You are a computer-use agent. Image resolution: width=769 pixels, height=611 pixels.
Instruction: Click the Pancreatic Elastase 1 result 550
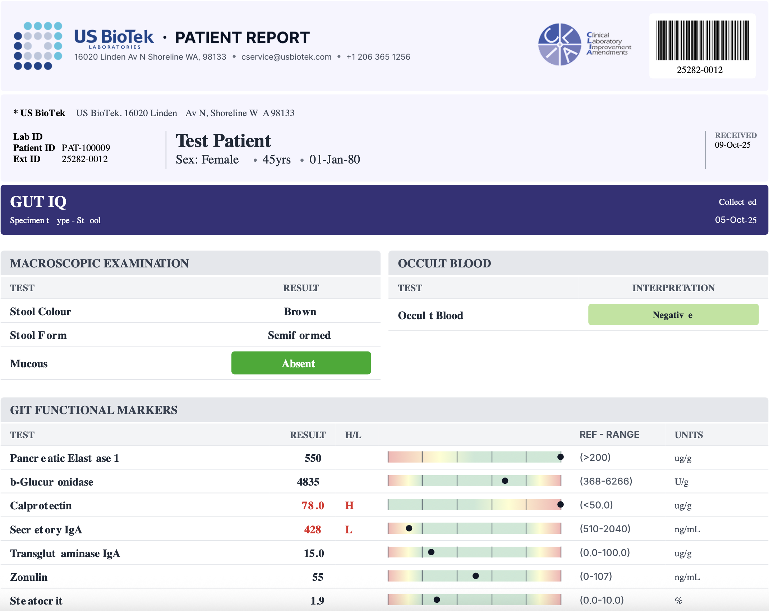(x=313, y=458)
